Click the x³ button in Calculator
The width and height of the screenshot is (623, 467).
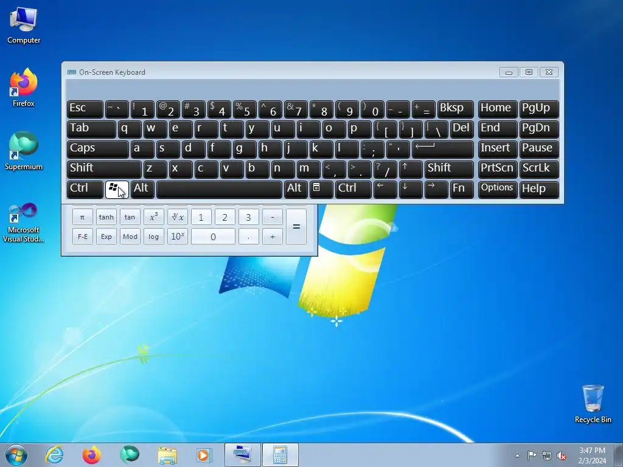153,217
